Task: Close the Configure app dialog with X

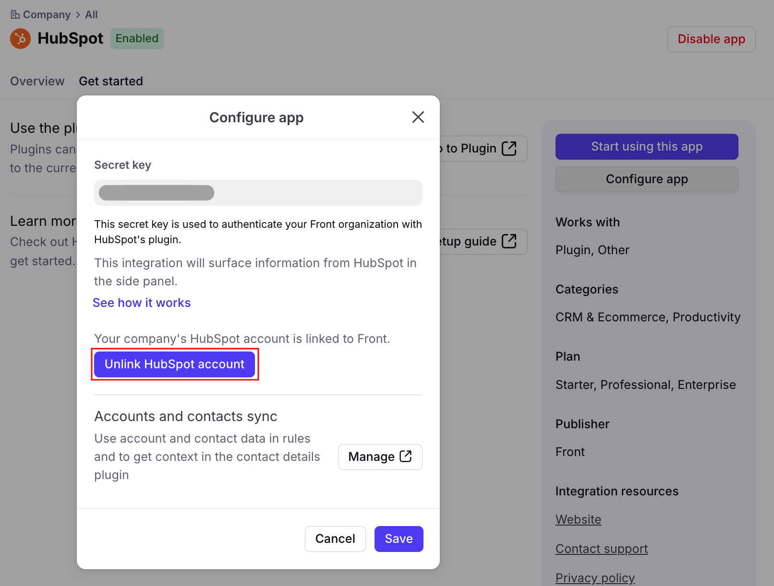Action: 418,117
